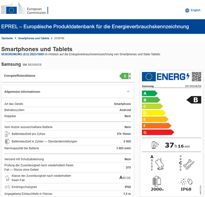Image resolution: width=205 pixels, height=197 pixels.
Task: Click the globe language icon
Action: [x=187, y=10]
